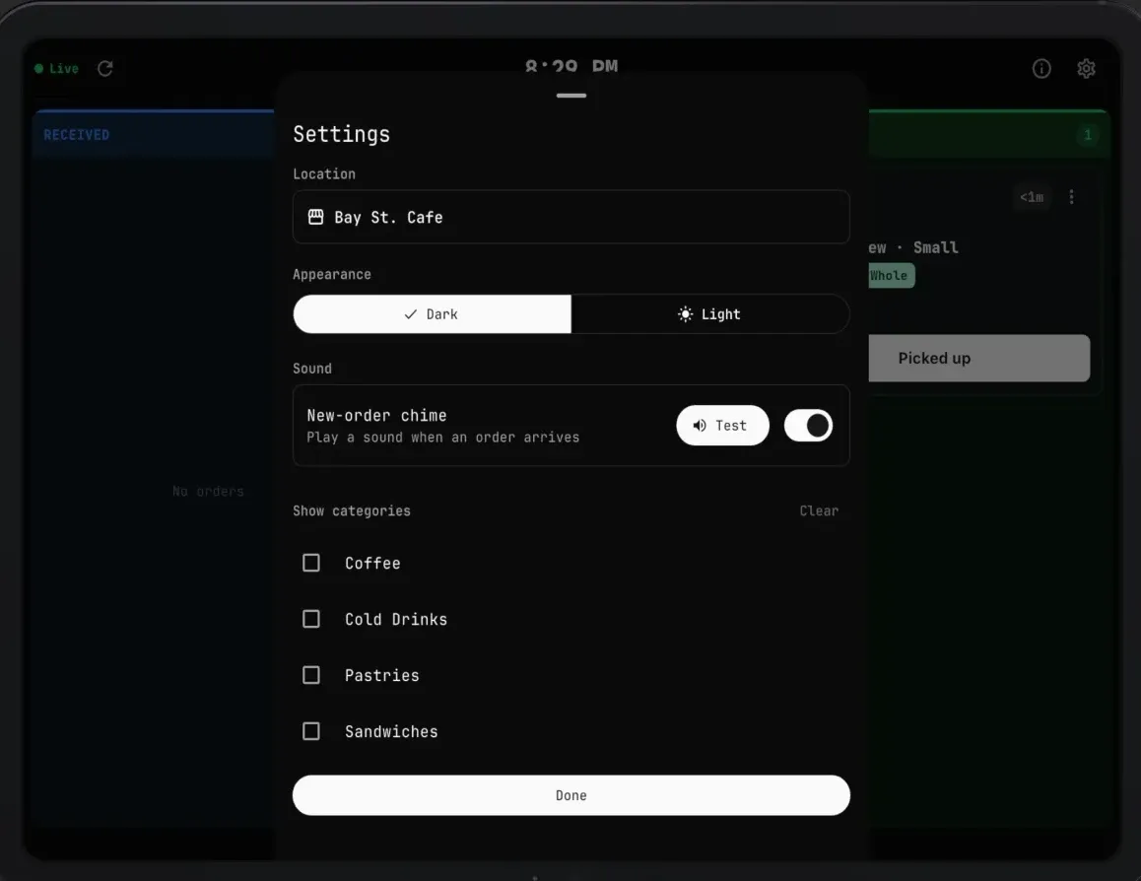The height and width of the screenshot is (881, 1141).
Task: Open the three-dot menu on order card
Action: [1071, 197]
